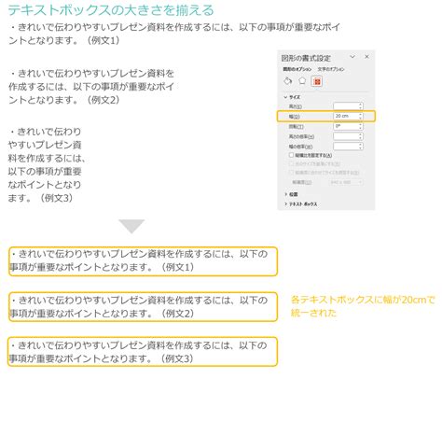
Task: Open the Effects pentagon icon
Action: (302, 81)
